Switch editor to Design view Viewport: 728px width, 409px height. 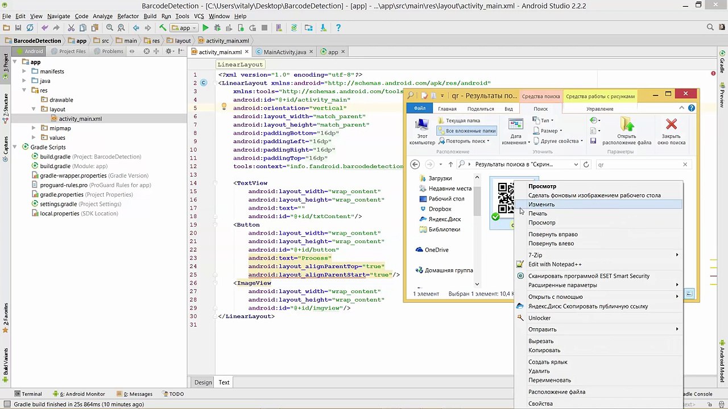click(x=202, y=382)
